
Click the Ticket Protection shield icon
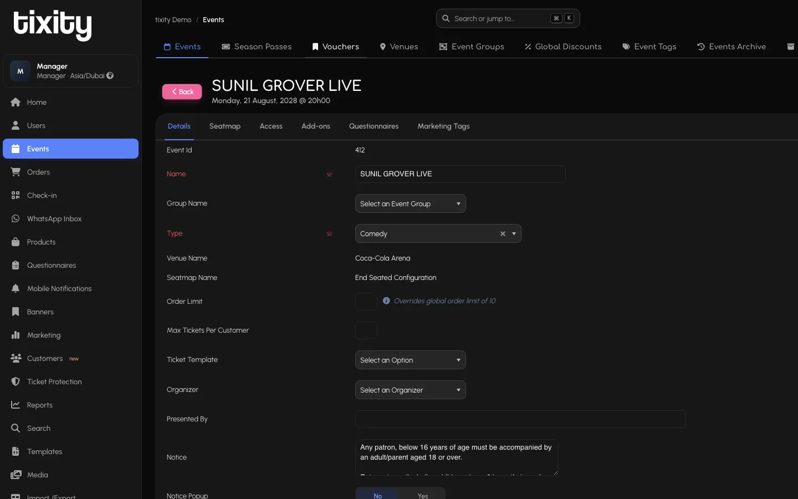(16, 381)
